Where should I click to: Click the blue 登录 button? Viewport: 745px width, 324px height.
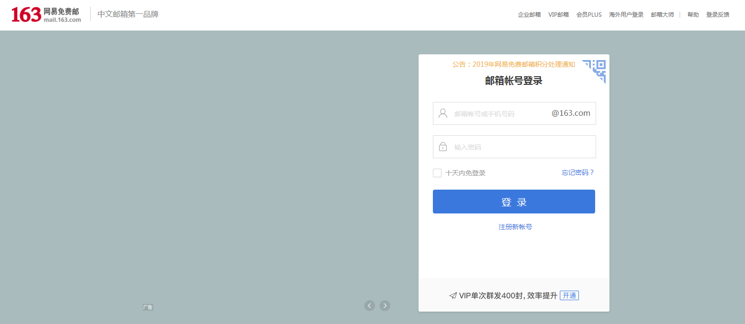point(514,202)
